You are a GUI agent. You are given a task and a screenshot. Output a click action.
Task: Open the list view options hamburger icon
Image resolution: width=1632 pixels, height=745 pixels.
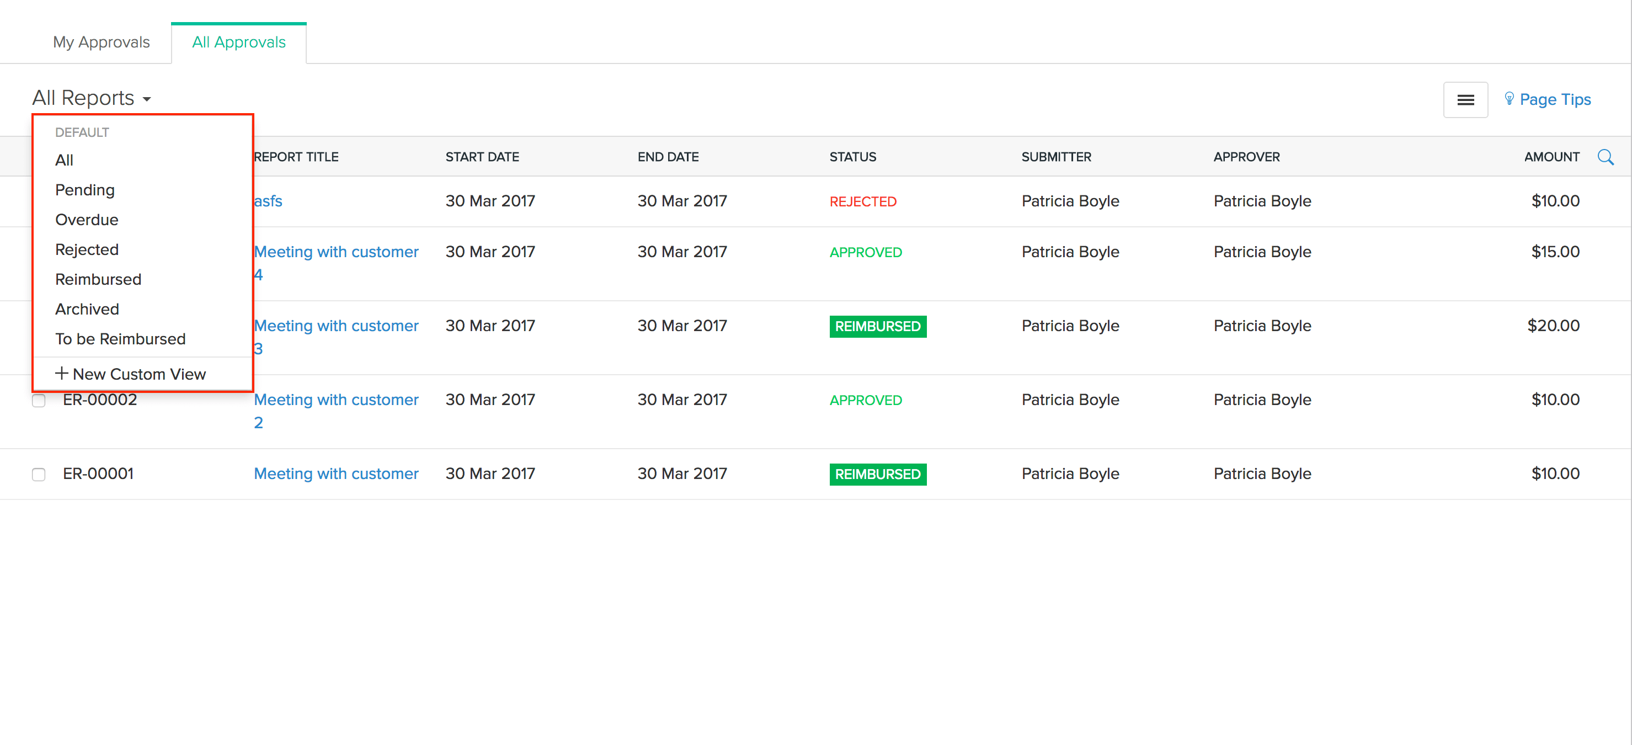tap(1465, 99)
